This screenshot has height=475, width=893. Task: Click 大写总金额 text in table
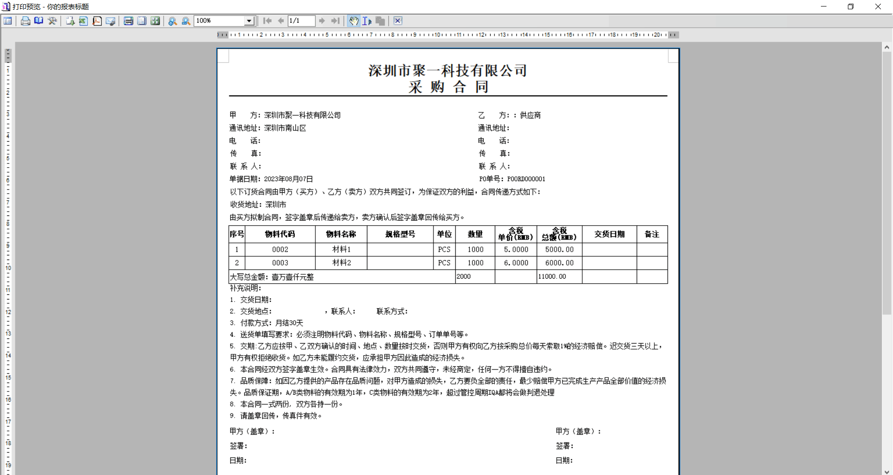pos(272,277)
